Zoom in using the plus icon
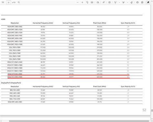Image resolution: width=153 pixels, height=122 pixels. pyautogui.click(x=82, y=2)
